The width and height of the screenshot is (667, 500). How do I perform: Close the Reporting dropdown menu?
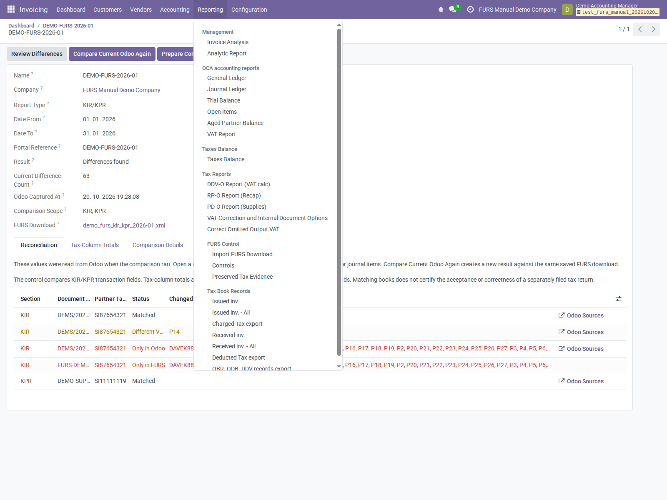coord(210,10)
